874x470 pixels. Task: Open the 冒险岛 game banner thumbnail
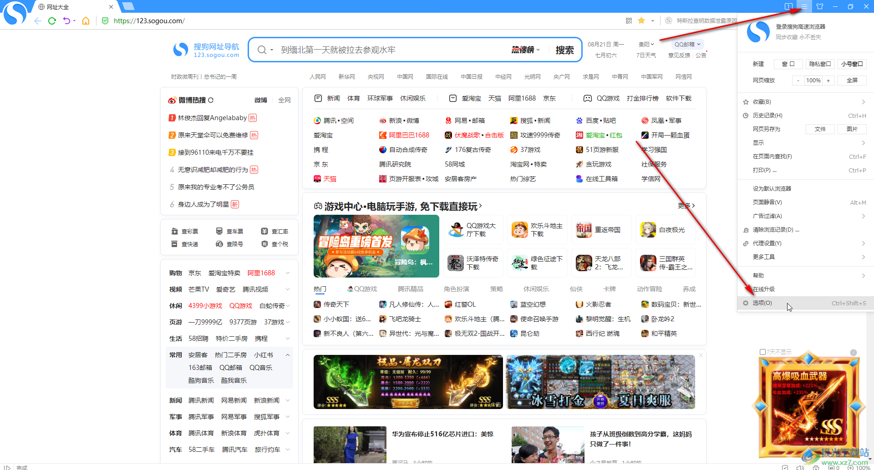tap(376, 246)
